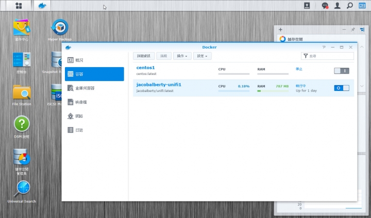This screenshot has width=371, height=218.
Task: Click the Edit (編輯) button
Action: pyautogui.click(x=164, y=56)
